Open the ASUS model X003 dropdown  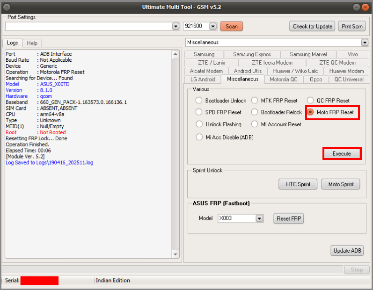[259, 218]
